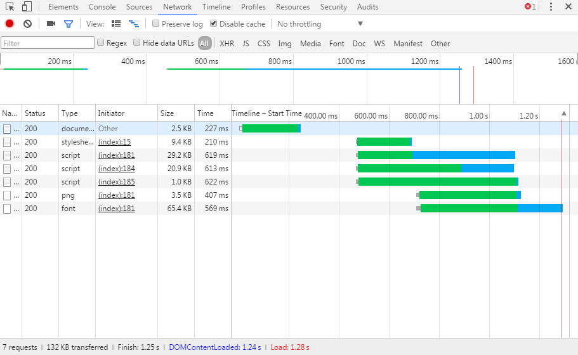Select the All filter type
The image size is (578, 355).
[204, 44]
